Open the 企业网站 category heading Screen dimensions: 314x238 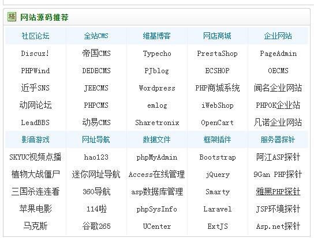(278, 36)
